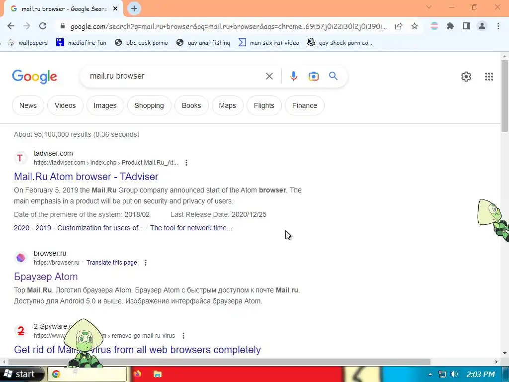This screenshot has width=509, height=382.
Task: Open the Google apps grid
Action: tap(489, 76)
